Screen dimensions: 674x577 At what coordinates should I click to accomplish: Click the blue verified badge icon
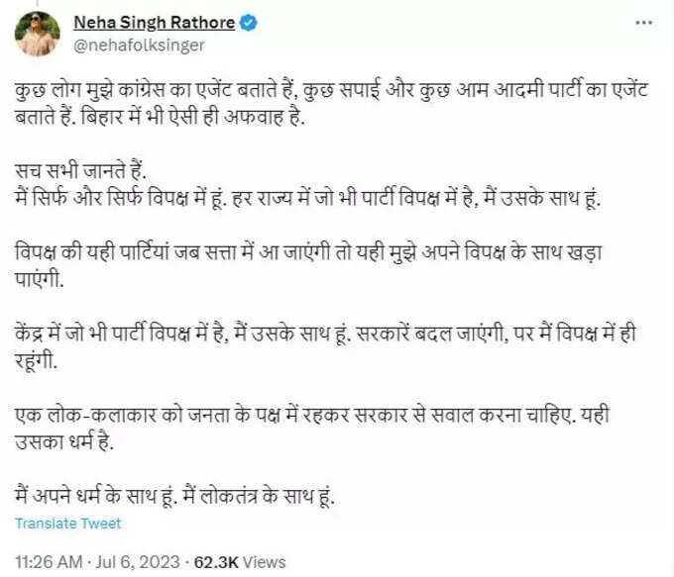248,23
